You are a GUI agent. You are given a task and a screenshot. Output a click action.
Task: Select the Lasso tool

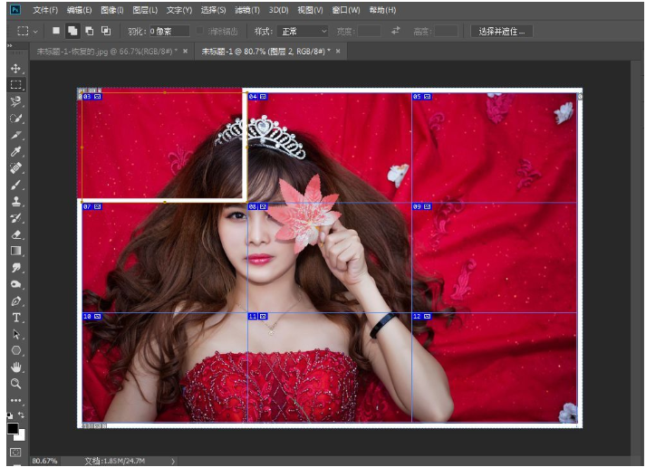[x=16, y=101]
